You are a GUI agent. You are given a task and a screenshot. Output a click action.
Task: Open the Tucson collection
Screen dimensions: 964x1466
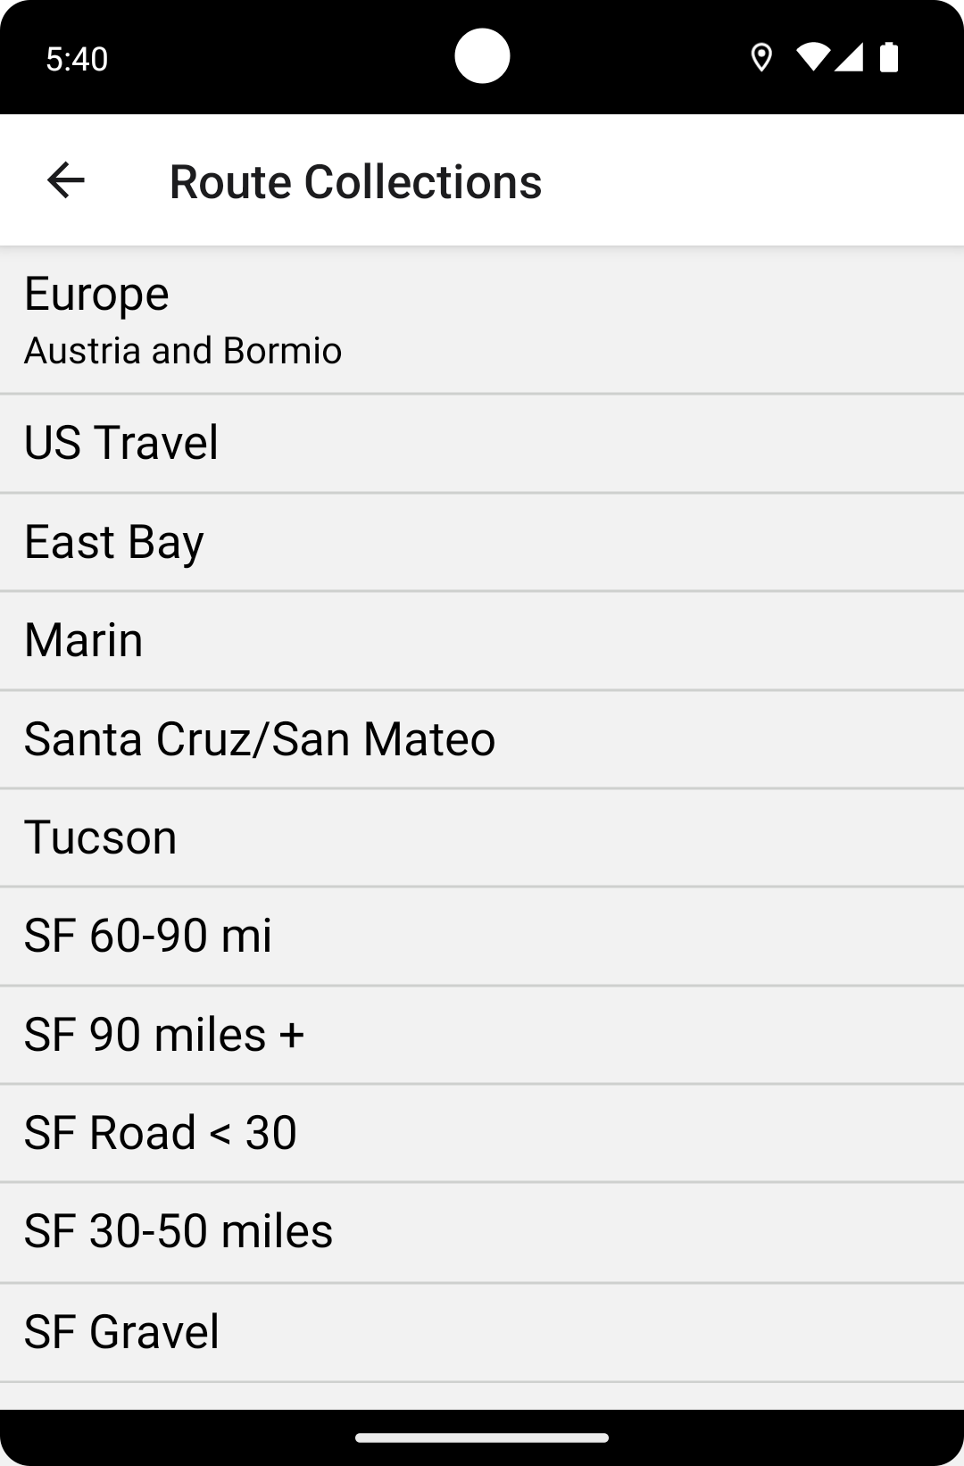(482, 837)
